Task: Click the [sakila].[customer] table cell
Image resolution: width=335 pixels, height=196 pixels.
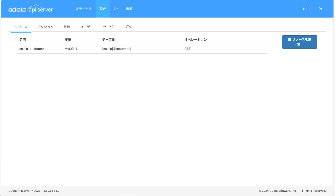Action: (x=116, y=49)
